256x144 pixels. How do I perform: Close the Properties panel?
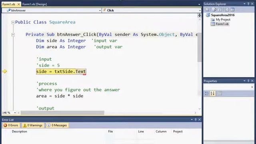(252, 81)
